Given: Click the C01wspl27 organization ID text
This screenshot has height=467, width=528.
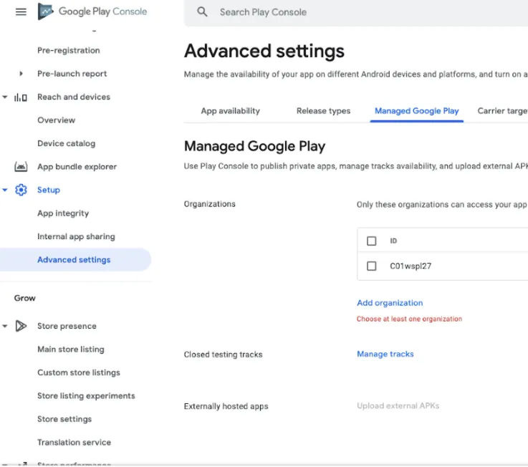Looking at the screenshot, I should click(x=411, y=266).
